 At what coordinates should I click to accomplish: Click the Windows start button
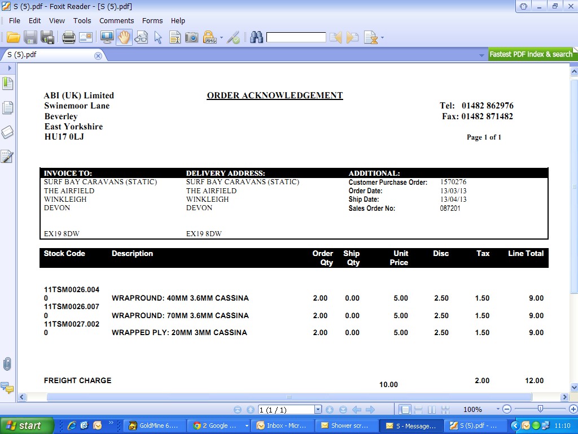pyautogui.click(x=27, y=426)
